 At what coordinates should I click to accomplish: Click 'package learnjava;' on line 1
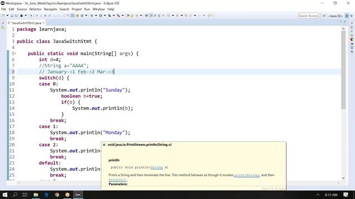42,29
